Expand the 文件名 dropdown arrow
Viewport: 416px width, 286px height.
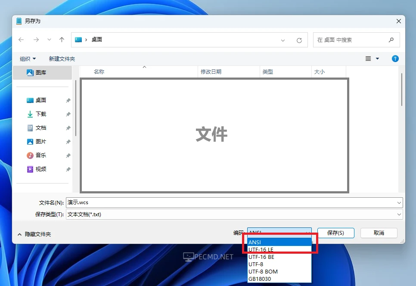pyautogui.click(x=399, y=203)
